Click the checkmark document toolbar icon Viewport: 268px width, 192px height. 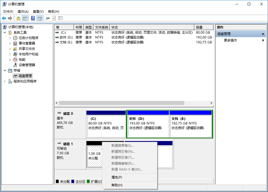coord(54,18)
